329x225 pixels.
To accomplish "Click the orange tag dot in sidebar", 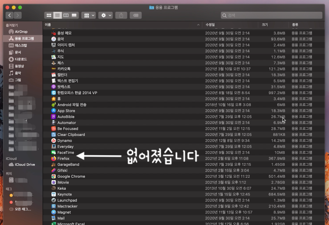I will tap(11, 195).
